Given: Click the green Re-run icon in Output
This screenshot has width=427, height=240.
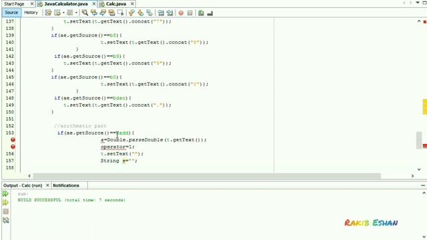Looking at the screenshot, I should pos(5,194).
